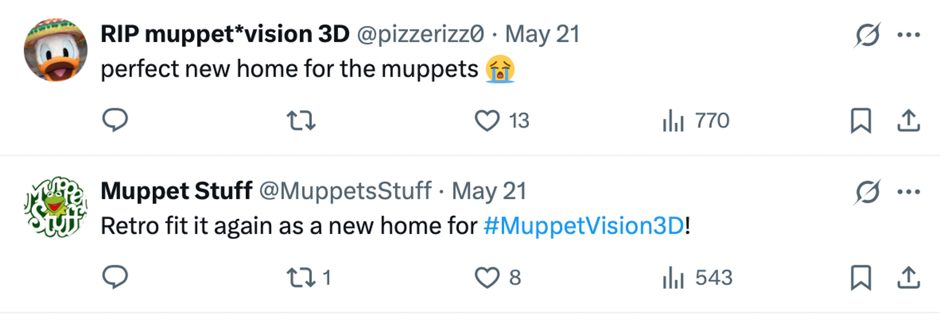This screenshot has height=326, width=940.
Task: Open the @MuppetsStuff profile handle
Action: [x=345, y=191]
